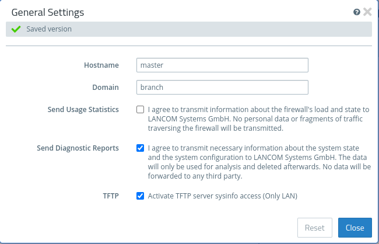Screen dimensions: 379x244
Task: Click the Send Diagnostic Reports label
Action: pos(78,148)
